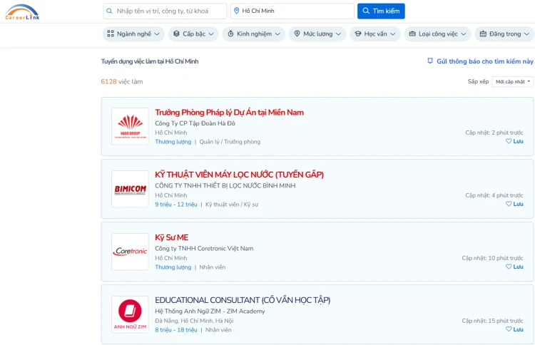The image size is (535, 345).
Task: Open the Bimicom company logo
Action: [x=130, y=189]
